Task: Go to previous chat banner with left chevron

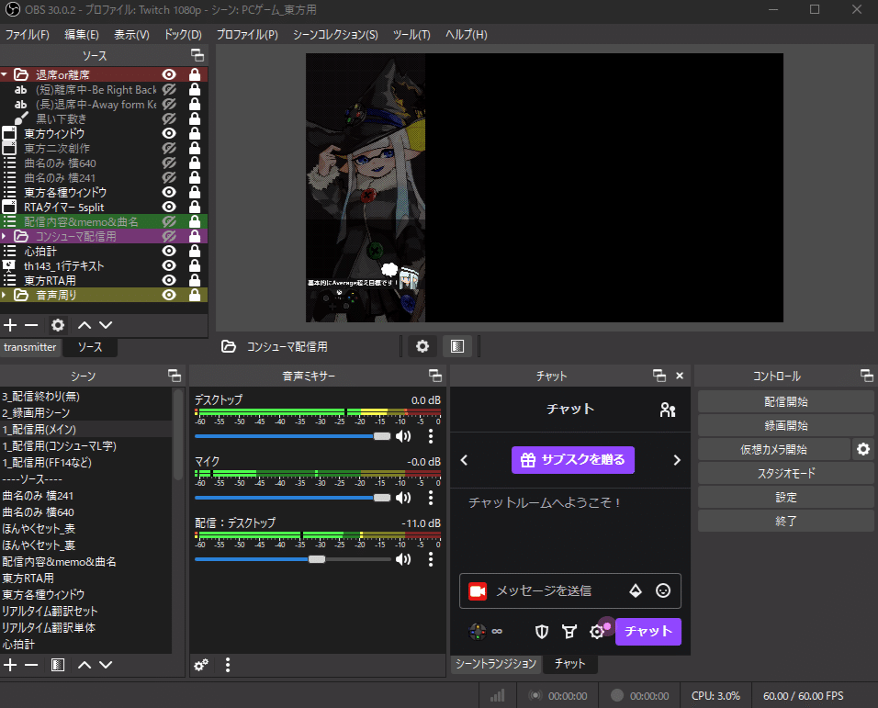Action: 464,460
